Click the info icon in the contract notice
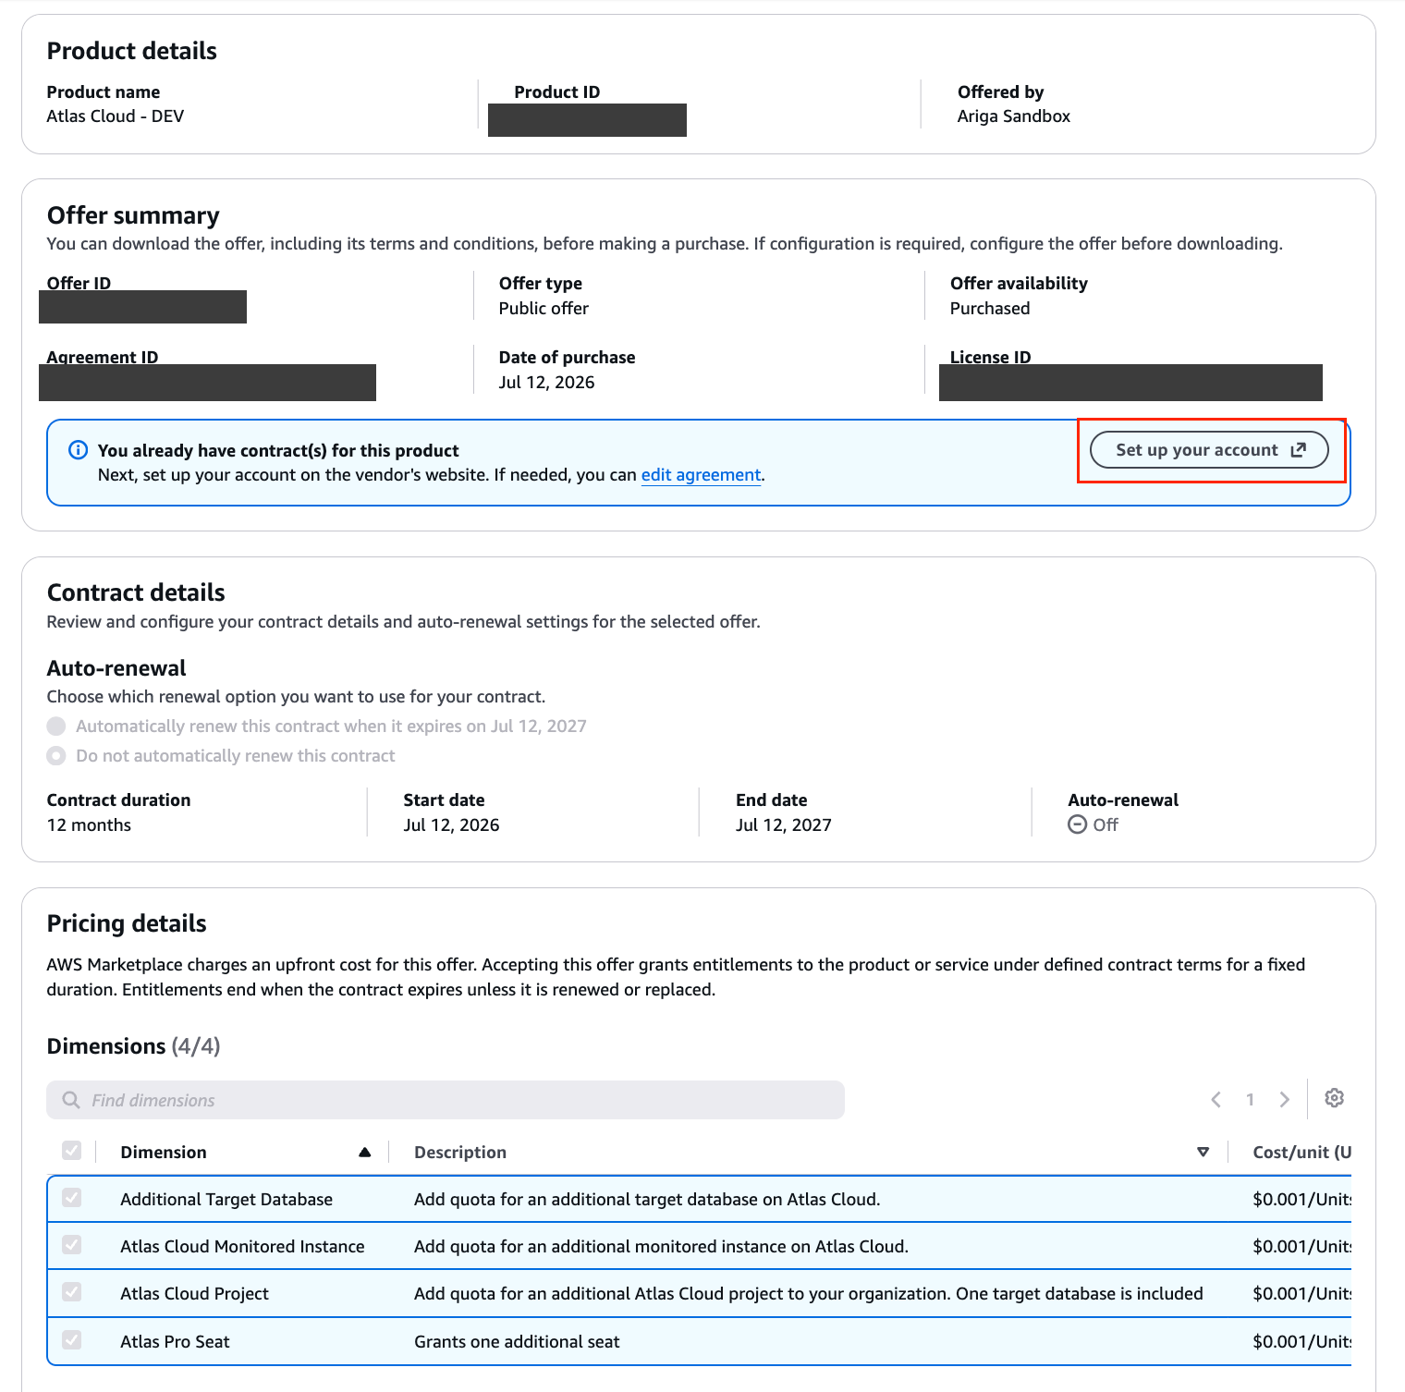 79,450
